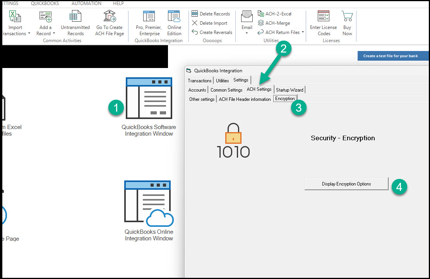Expand the Add a Record dropdown arrow
The width and height of the screenshot is (430, 279).
click(54, 33)
